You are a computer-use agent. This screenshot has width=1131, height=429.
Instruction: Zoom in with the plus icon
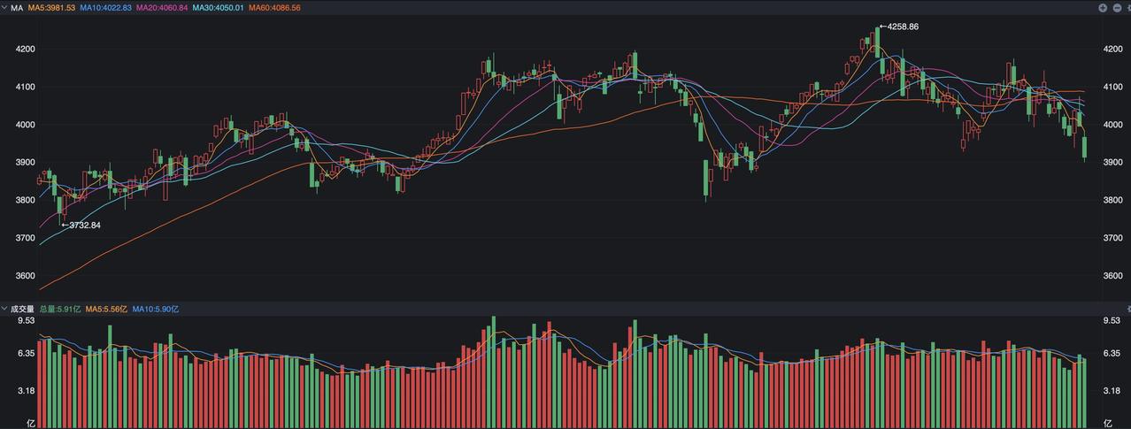[1103, 7]
